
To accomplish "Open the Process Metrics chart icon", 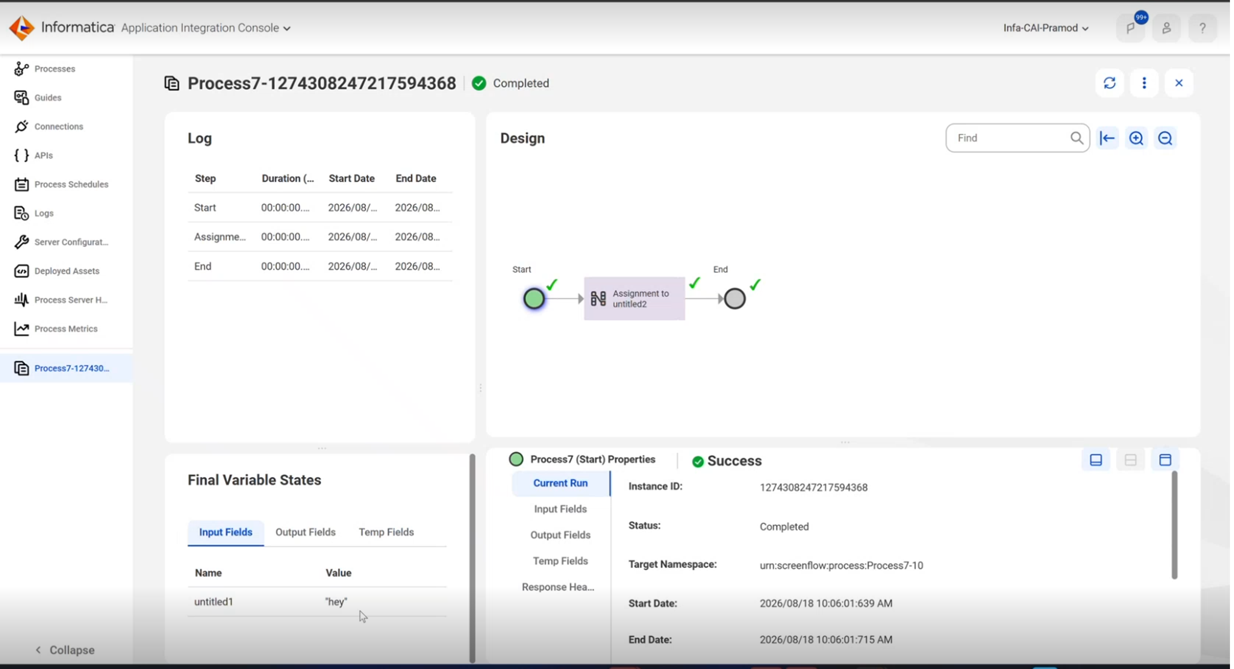I will click(21, 329).
